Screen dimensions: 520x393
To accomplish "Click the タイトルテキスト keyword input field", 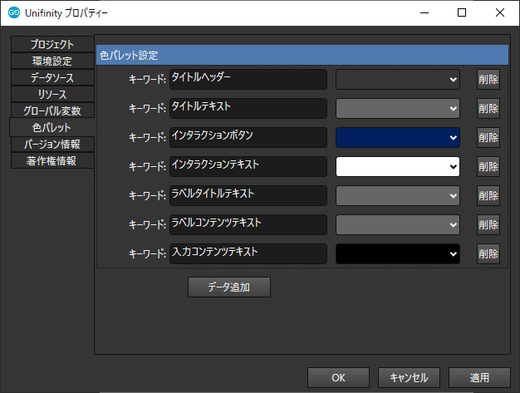I will click(x=248, y=108).
